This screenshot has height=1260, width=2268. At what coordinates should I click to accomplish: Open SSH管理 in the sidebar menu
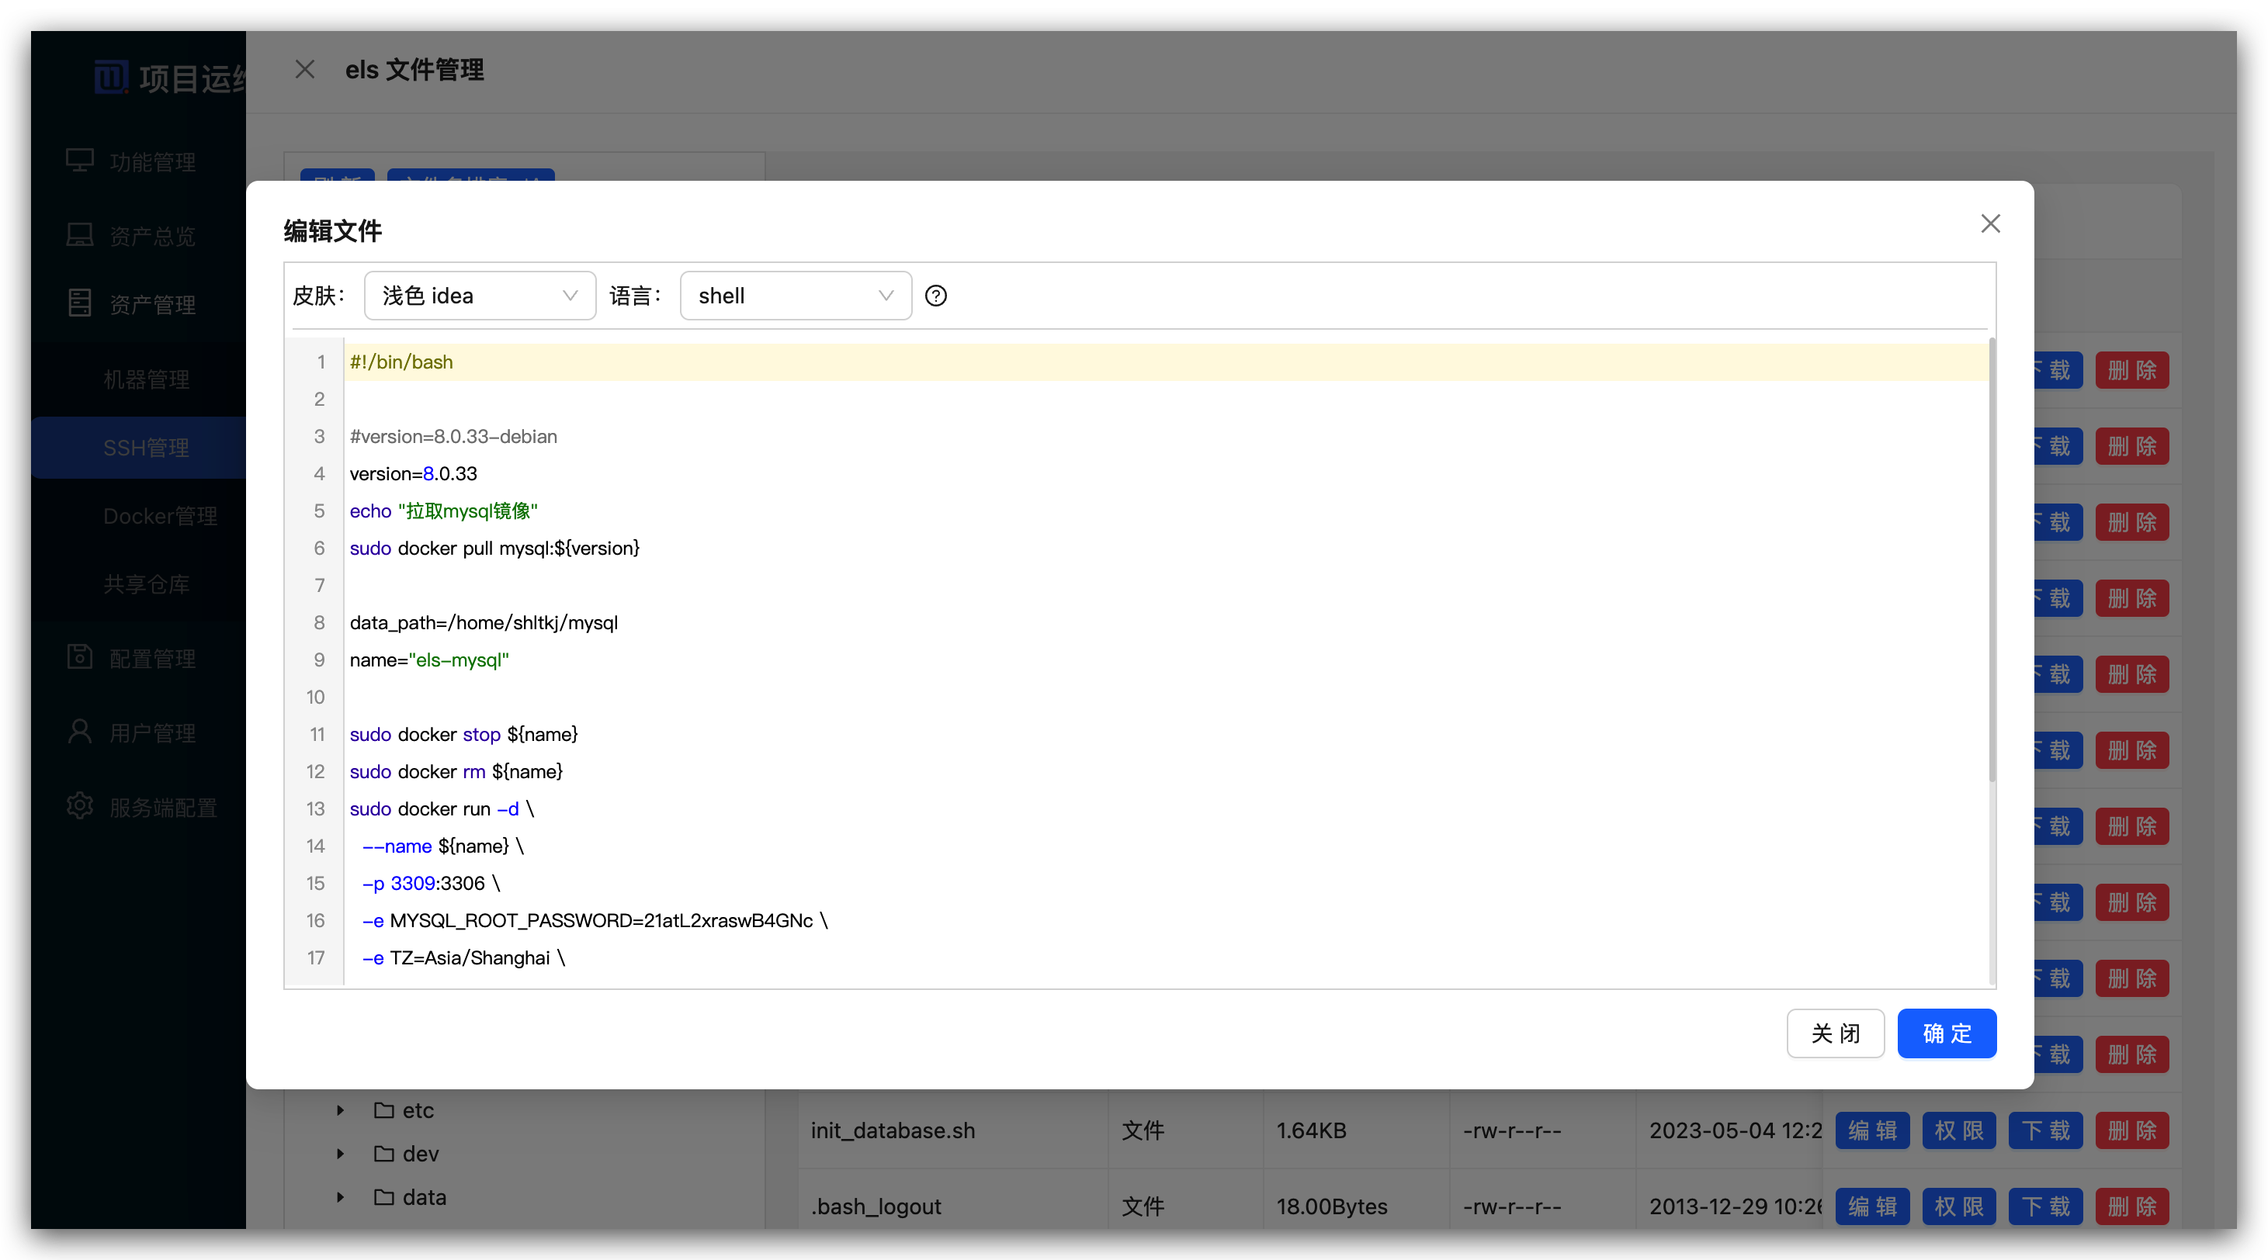146,448
